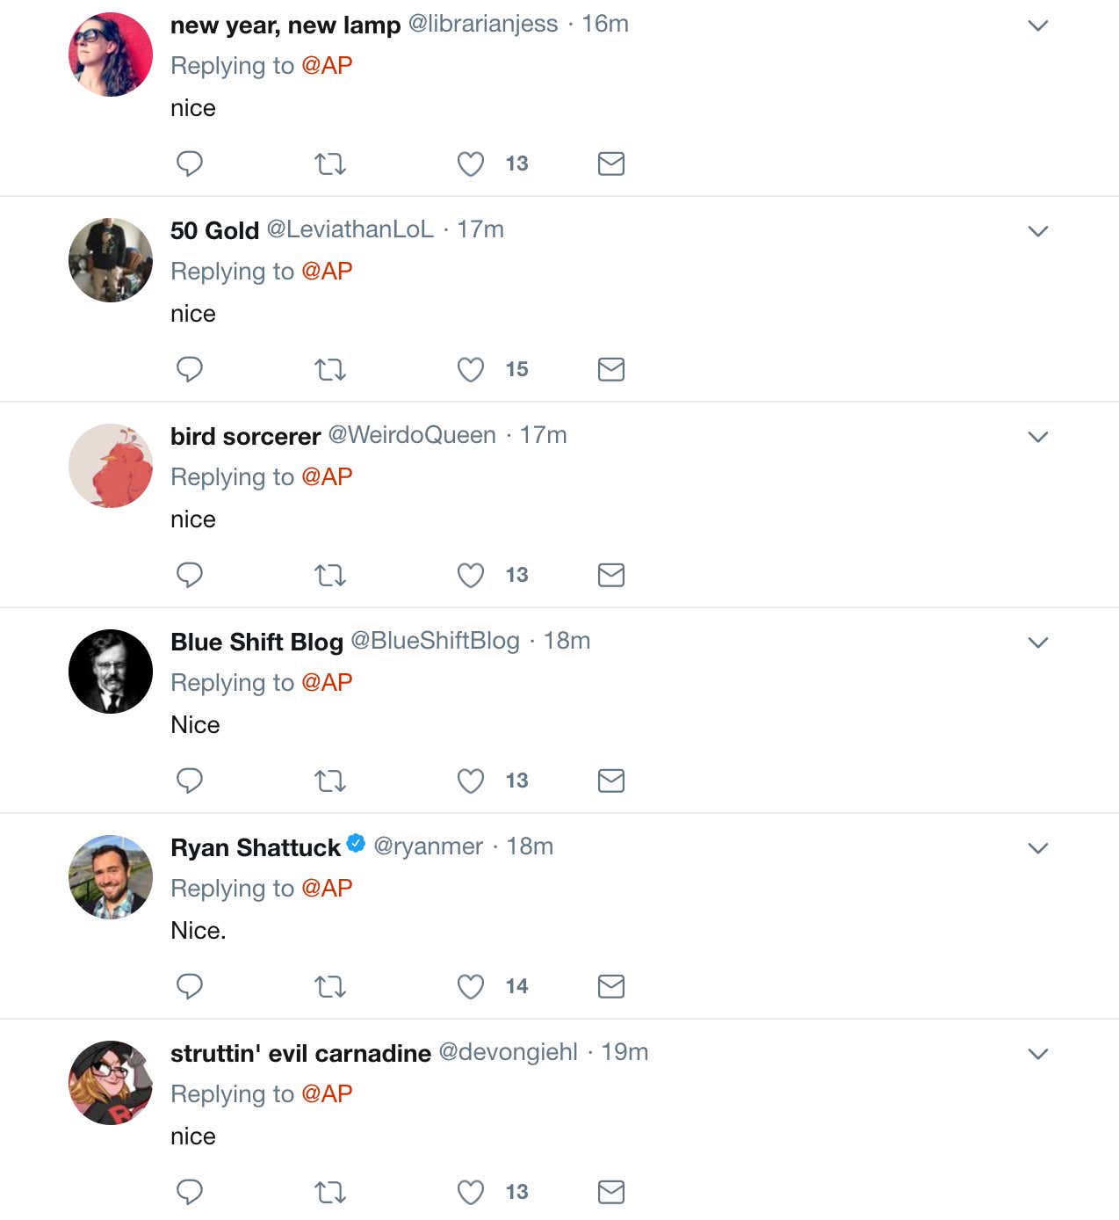
Task: Like Ryan Shattuck's tweet with 14 likes
Action: pos(471,986)
